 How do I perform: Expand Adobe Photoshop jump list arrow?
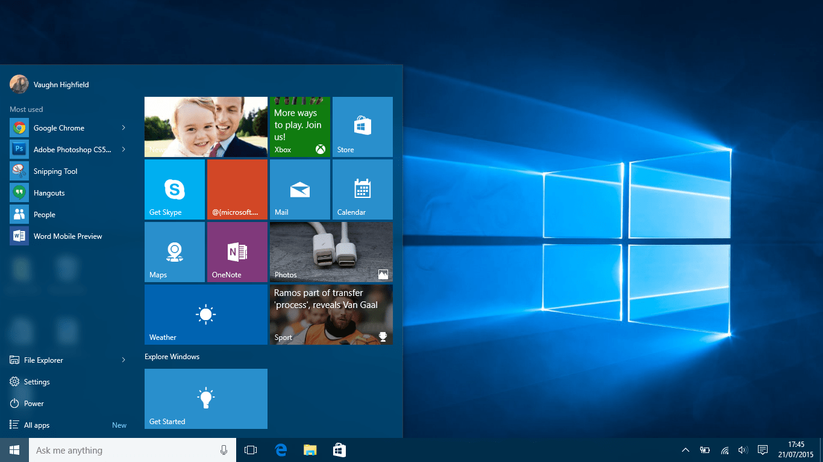(124, 149)
